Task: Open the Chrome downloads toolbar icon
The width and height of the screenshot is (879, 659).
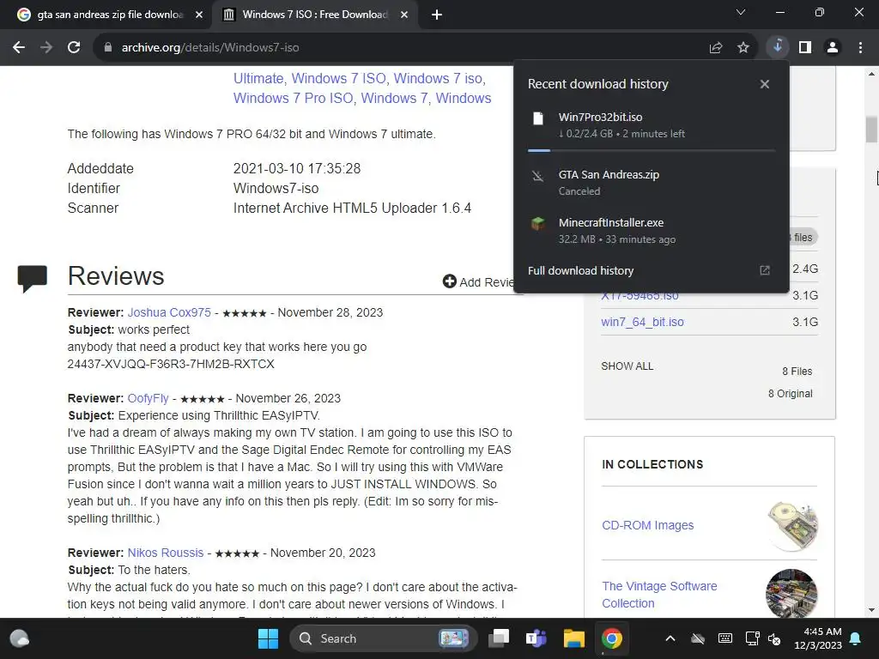Action: 778,47
